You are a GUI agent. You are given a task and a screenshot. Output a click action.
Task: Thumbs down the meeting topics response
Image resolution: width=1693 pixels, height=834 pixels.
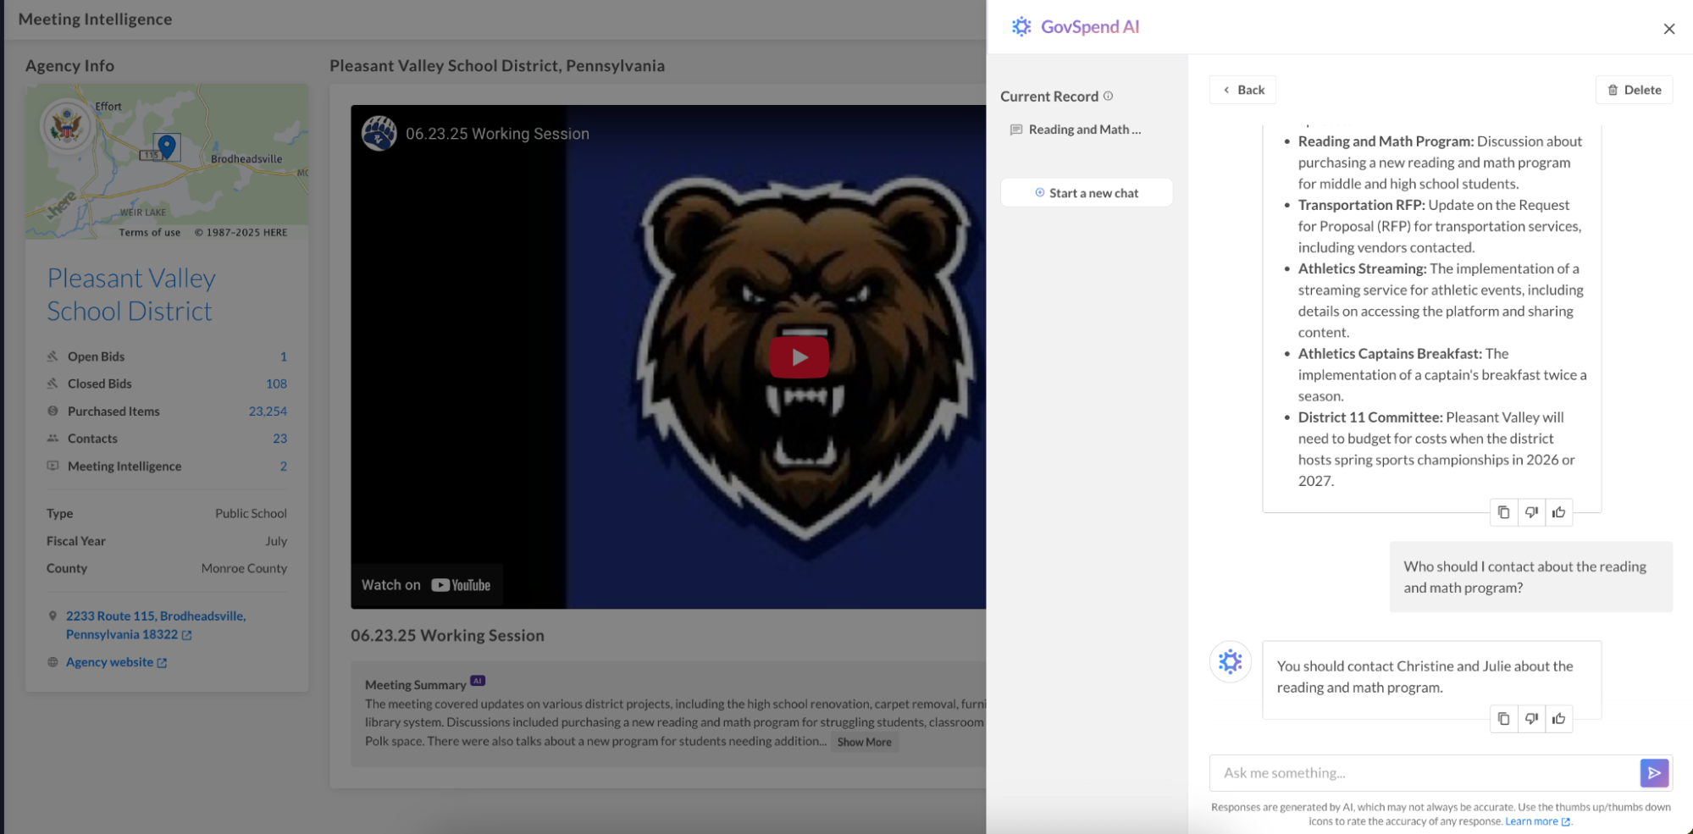(1531, 512)
